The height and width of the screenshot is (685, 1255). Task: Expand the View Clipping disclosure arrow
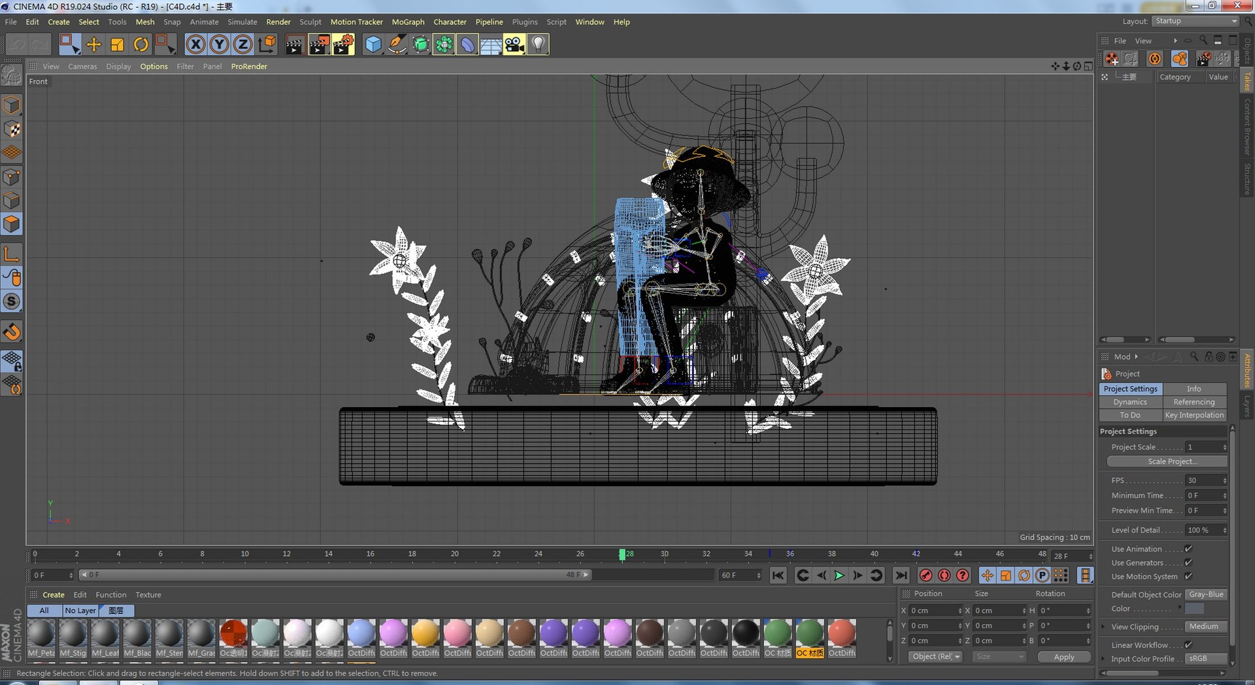tap(1103, 627)
